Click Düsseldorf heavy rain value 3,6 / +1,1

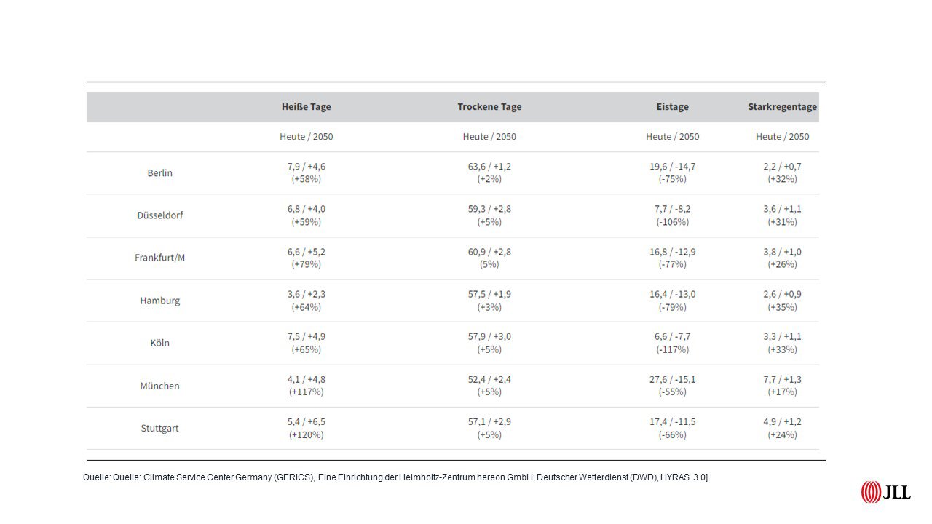(x=783, y=209)
